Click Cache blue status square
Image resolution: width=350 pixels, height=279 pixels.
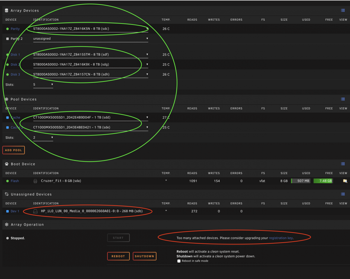[7, 117]
